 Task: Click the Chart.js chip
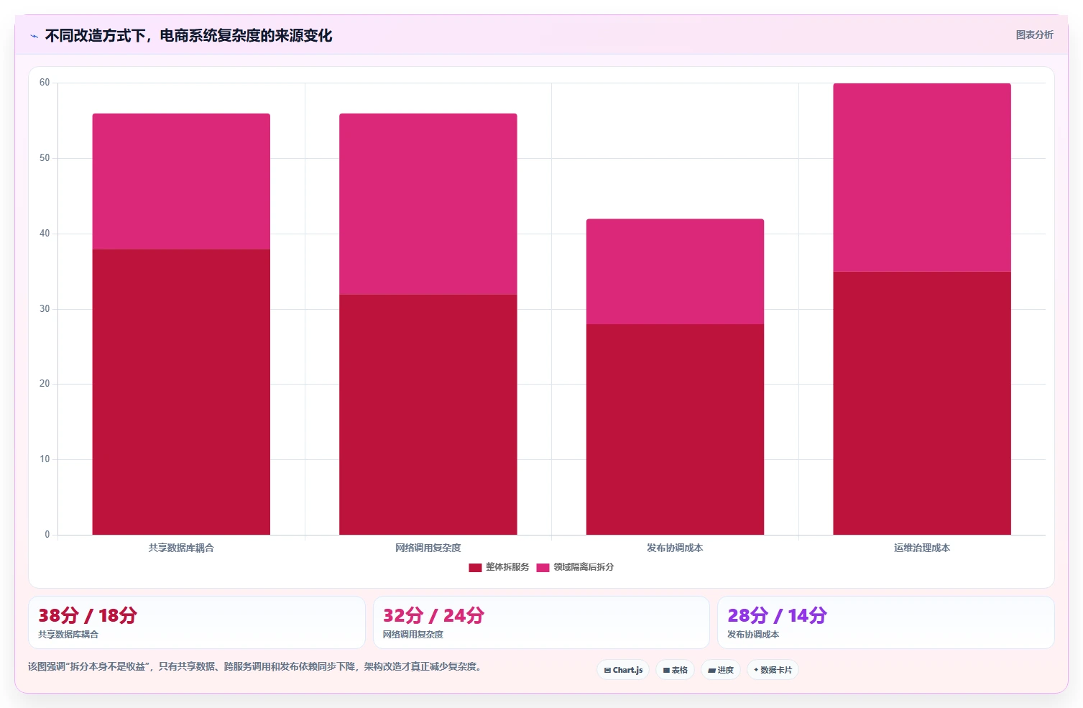click(623, 670)
